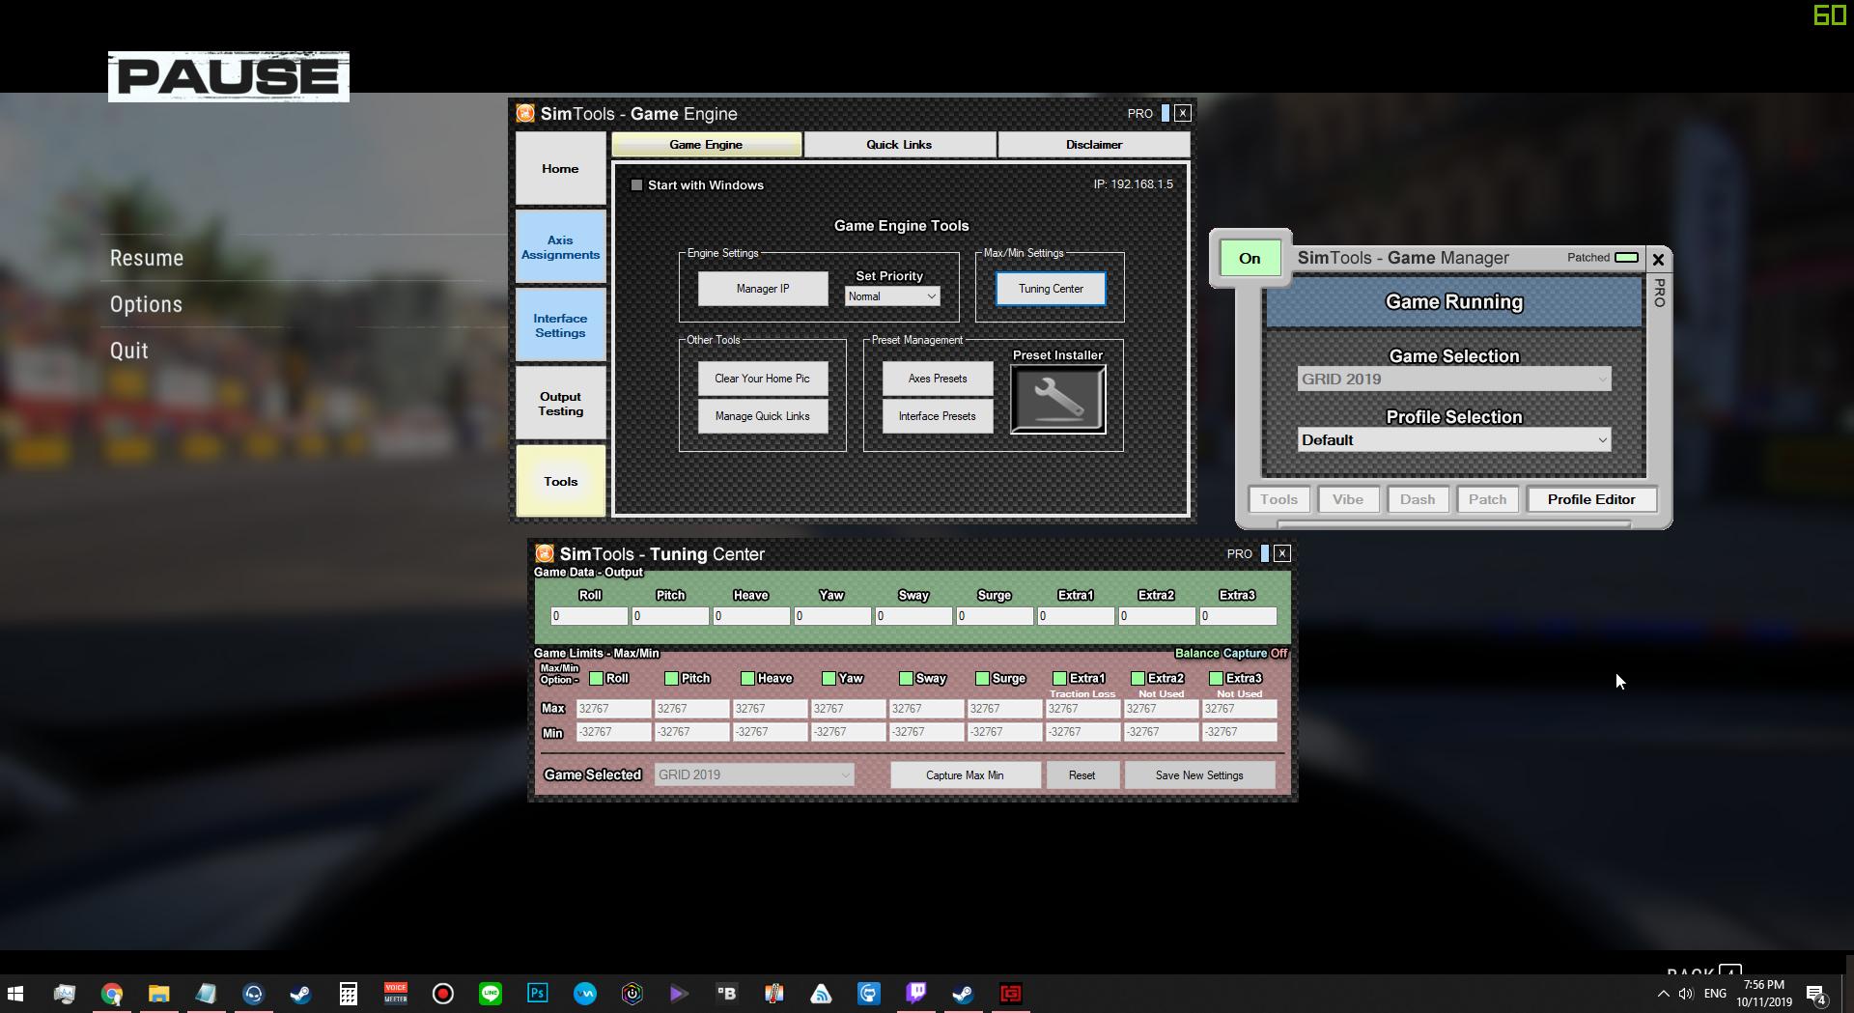Select Quit in the pause menu
1854x1013 pixels.
pos(128,351)
